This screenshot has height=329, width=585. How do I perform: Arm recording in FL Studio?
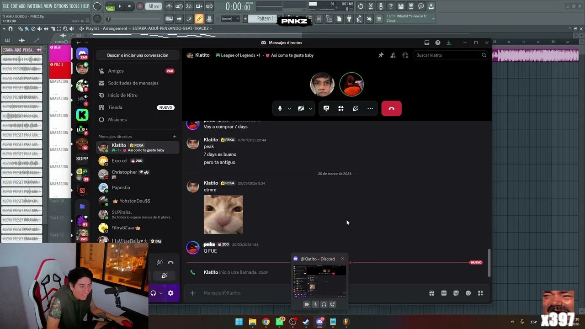[x=140, y=6]
